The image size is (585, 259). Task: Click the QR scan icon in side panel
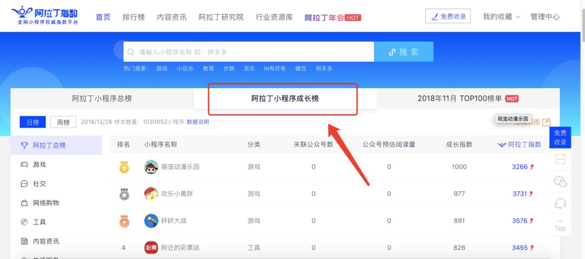(560, 160)
